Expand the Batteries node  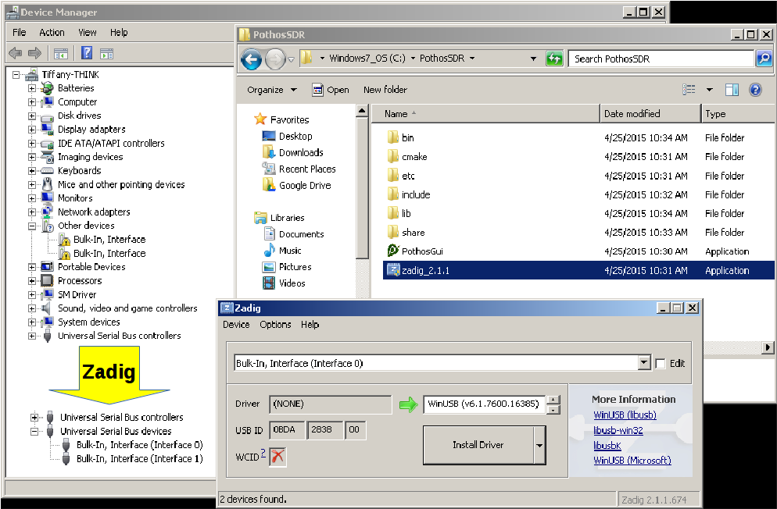click(x=32, y=88)
